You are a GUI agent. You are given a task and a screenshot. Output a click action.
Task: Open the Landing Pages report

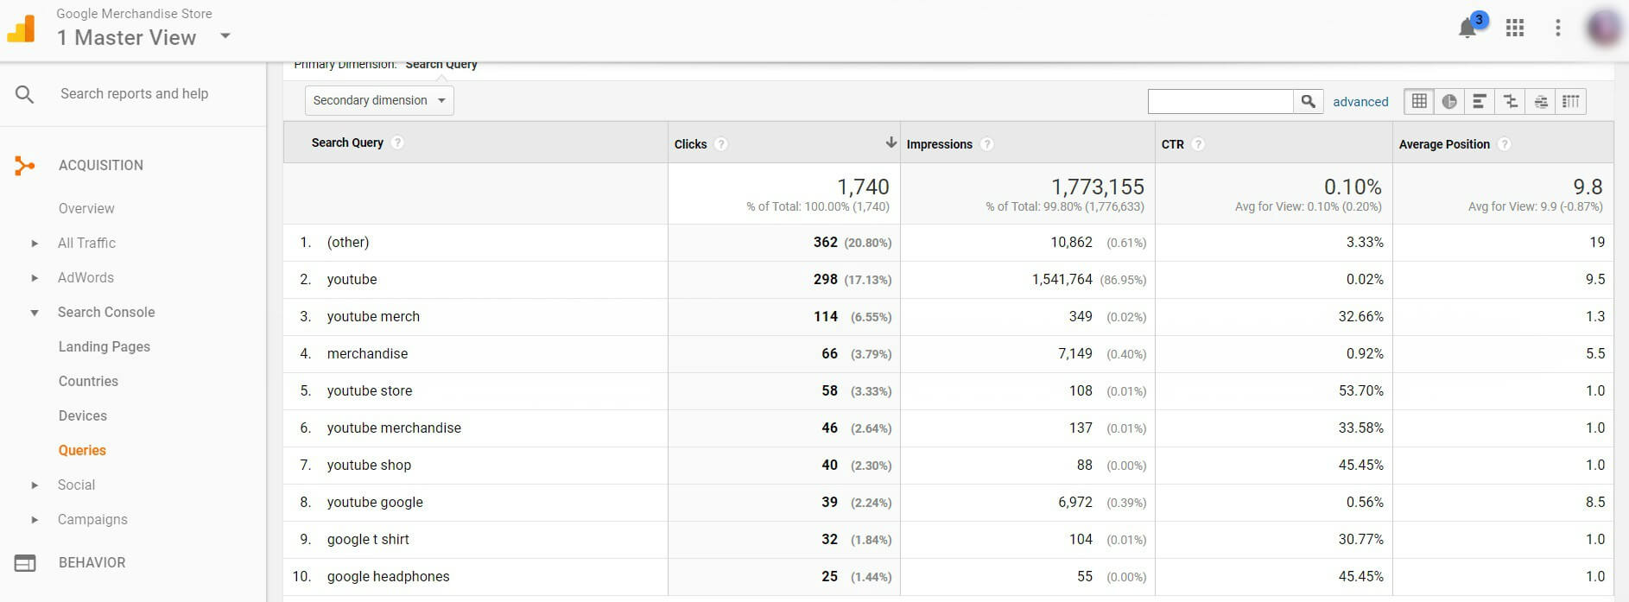[x=105, y=346]
